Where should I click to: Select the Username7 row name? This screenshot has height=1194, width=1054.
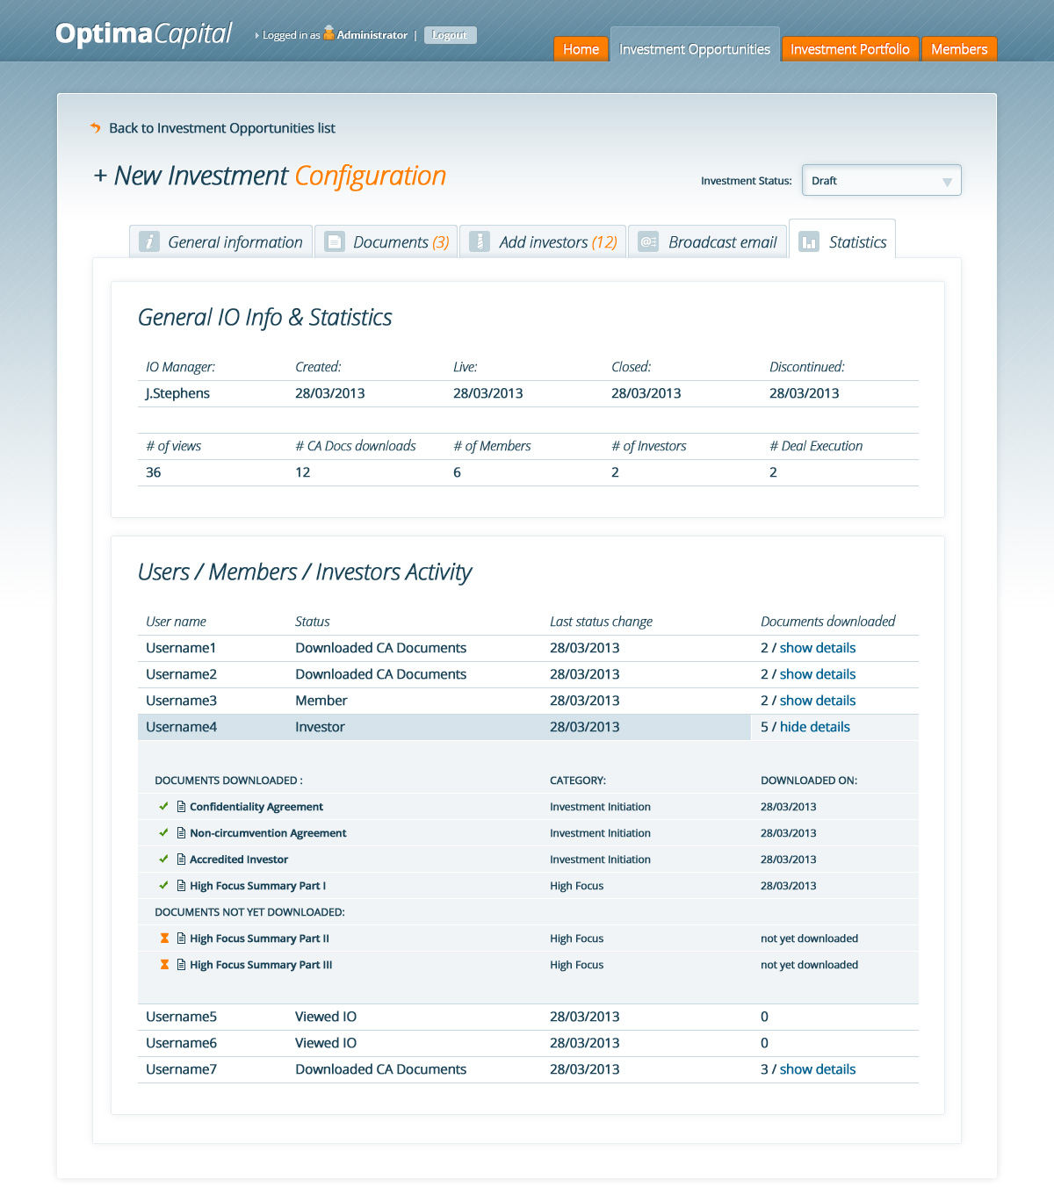tap(181, 1069)
